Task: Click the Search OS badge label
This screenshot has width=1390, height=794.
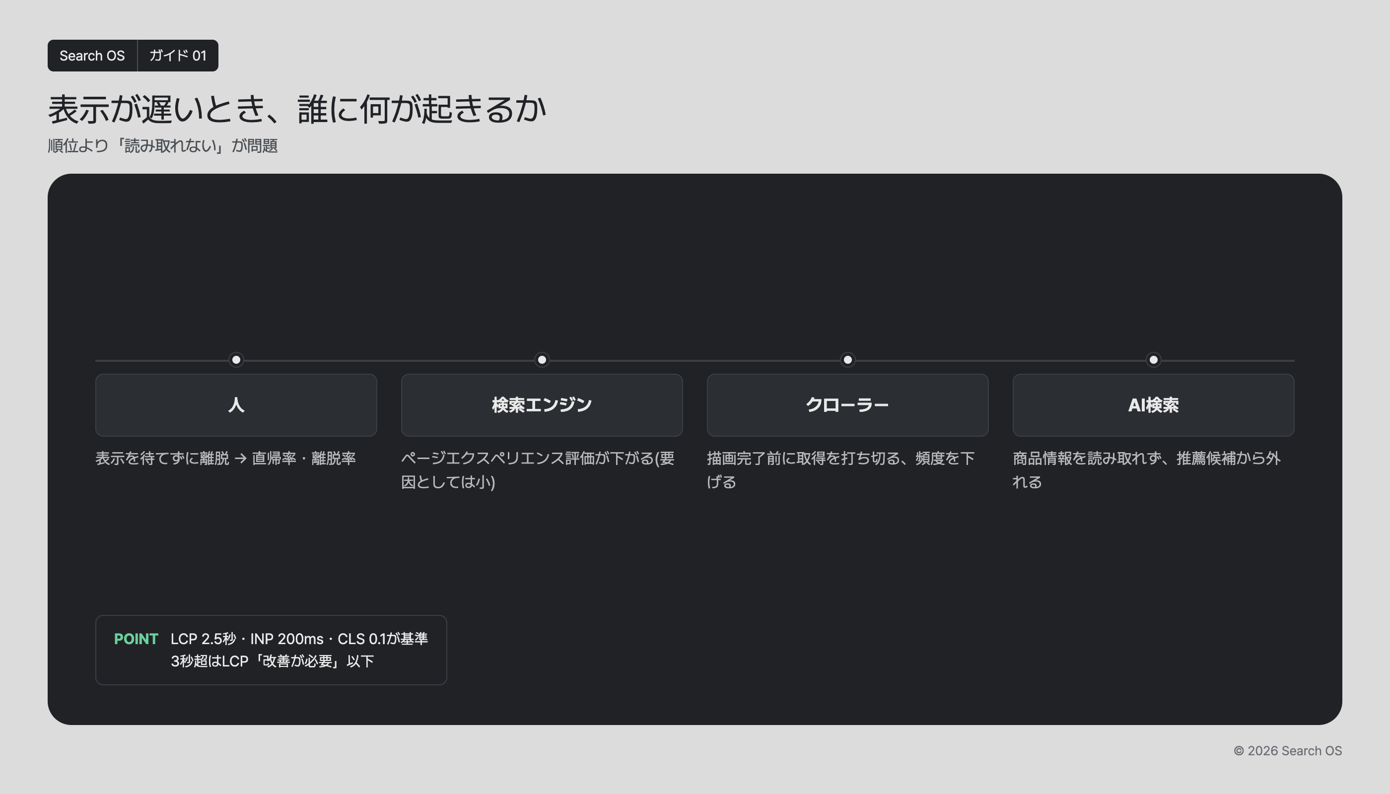Action: click(x=92, y=56)
